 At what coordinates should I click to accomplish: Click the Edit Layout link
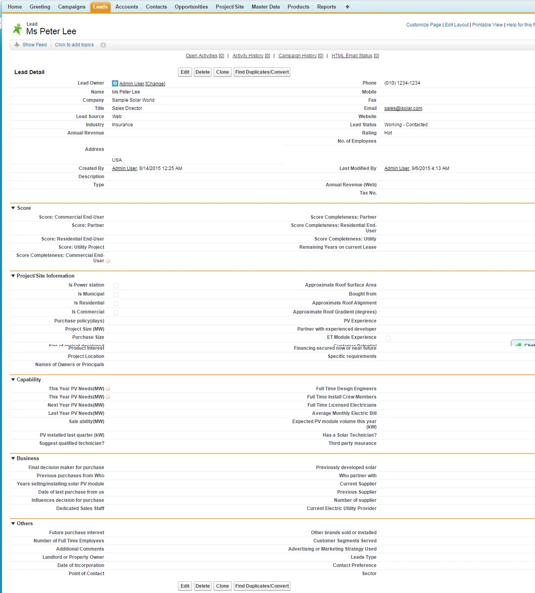(457, 25)
